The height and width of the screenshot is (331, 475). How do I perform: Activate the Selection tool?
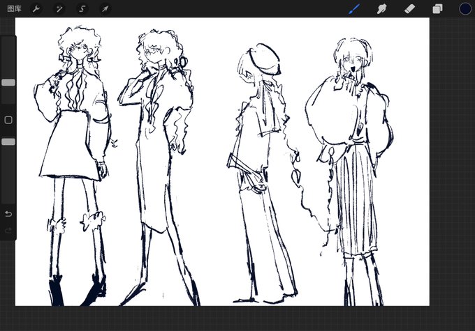tap(82, 9)
